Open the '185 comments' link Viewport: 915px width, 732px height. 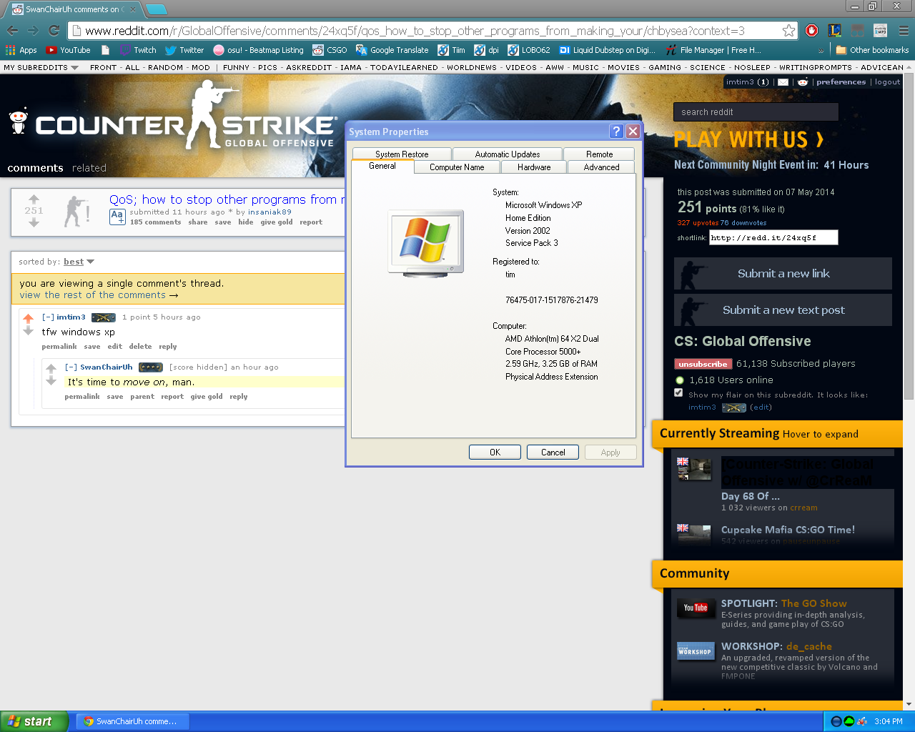[x=155, y=222]
